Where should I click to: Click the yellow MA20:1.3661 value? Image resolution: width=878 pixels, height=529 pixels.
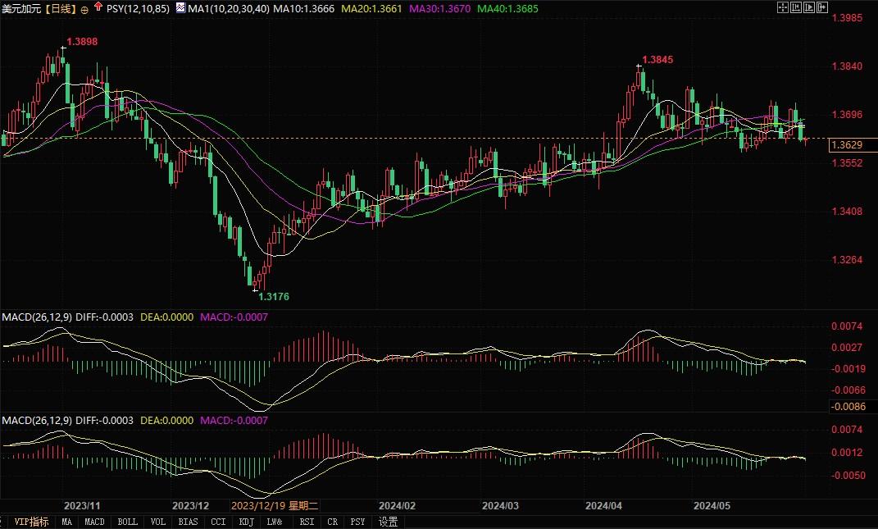[372, 9]
